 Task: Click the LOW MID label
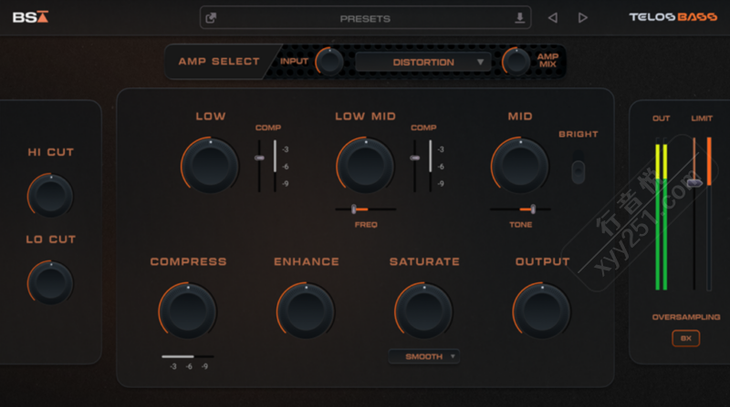[x=366, y=117]
